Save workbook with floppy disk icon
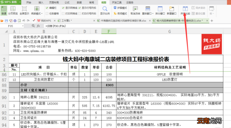 click(x=6, y=21)
